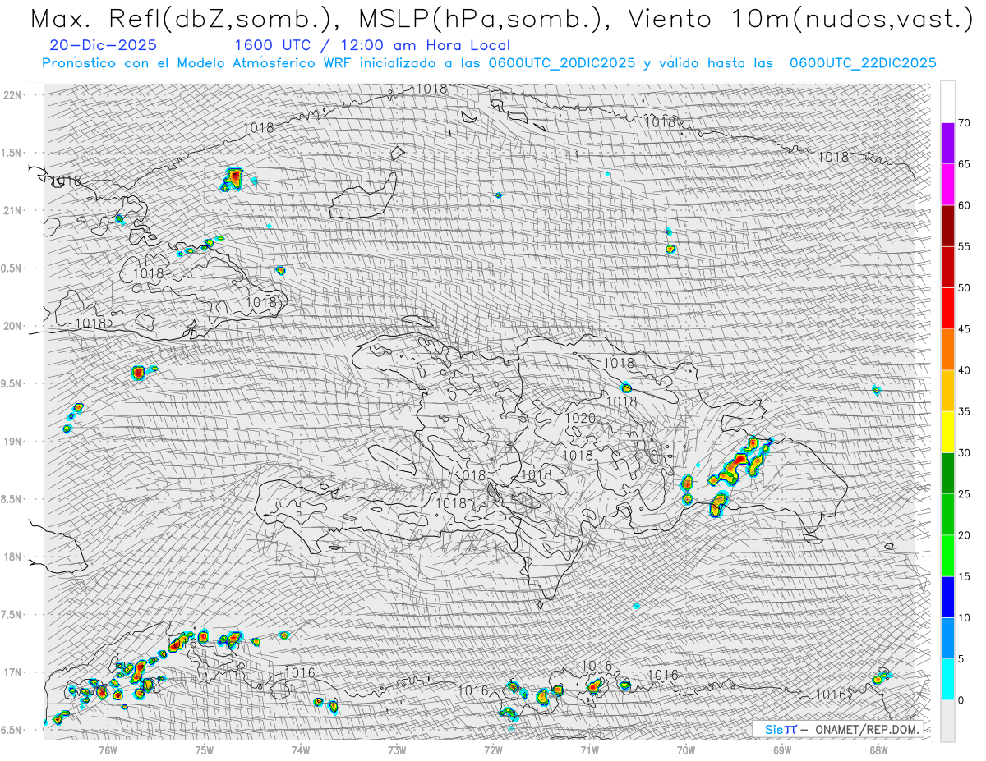Click the '21N' latitude axis label
Screen dimensions: 986x761
point(12,210)
